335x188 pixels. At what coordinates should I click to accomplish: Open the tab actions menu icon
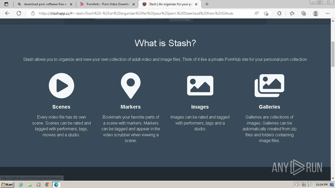[6, 4]
